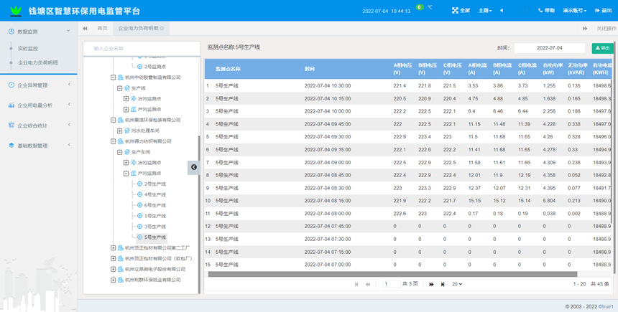Viewport: 618px width, 312px height.
Task: Open the 主题 theme dropdown
Action: pyautogui.click(x=486, y=11)
